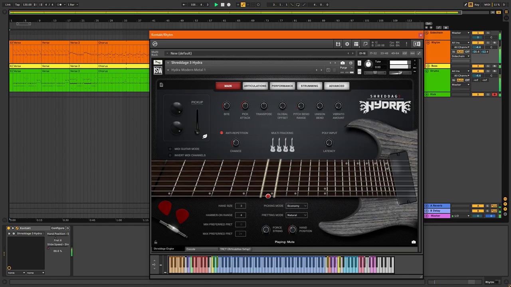Click the Link button in Ableton
This screenshot has height=287, width=511.
[8, 5]
